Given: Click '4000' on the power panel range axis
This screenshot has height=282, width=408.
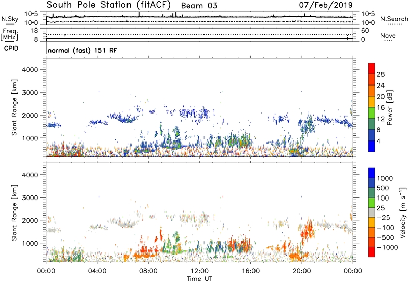Looking at the screenshot, I should (30, 70).
